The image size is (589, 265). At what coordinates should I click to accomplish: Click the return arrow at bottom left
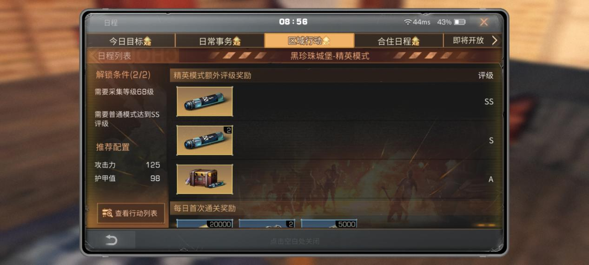click(111, 240)
